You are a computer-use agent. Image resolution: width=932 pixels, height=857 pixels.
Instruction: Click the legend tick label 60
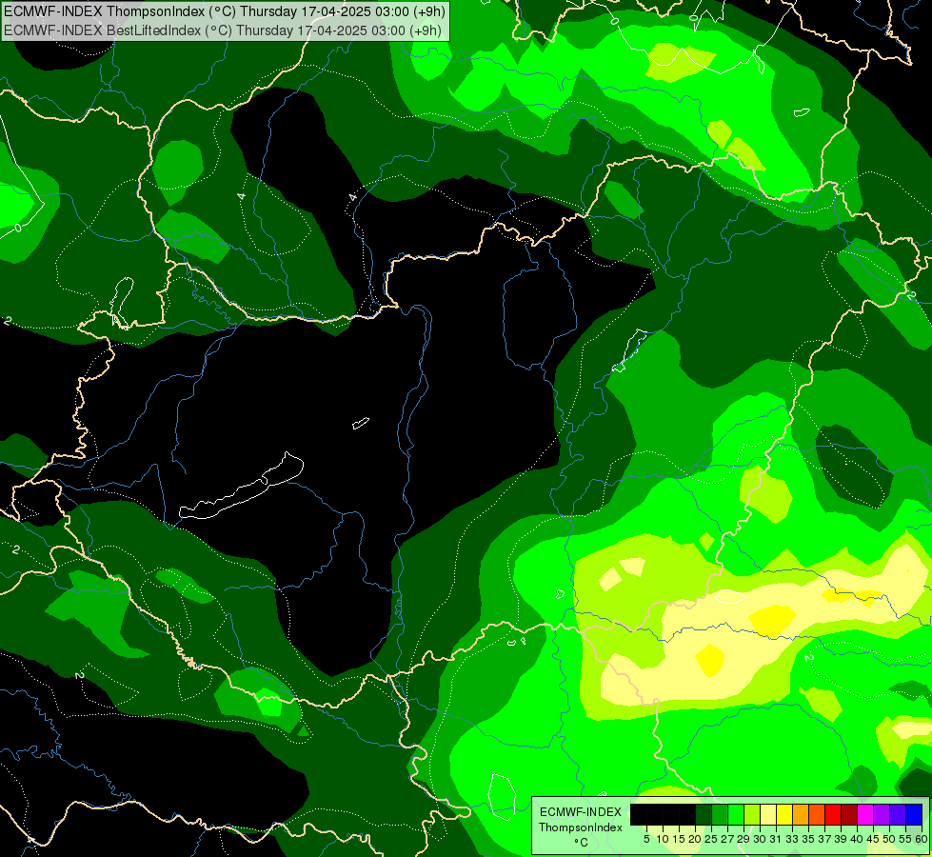[922, 839]
